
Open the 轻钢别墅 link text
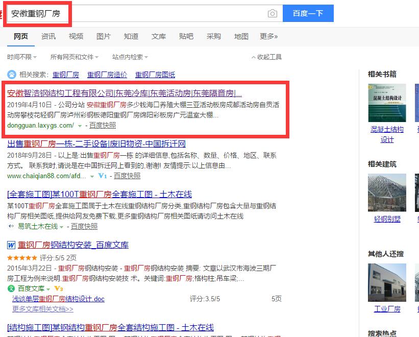coord(387,219)
